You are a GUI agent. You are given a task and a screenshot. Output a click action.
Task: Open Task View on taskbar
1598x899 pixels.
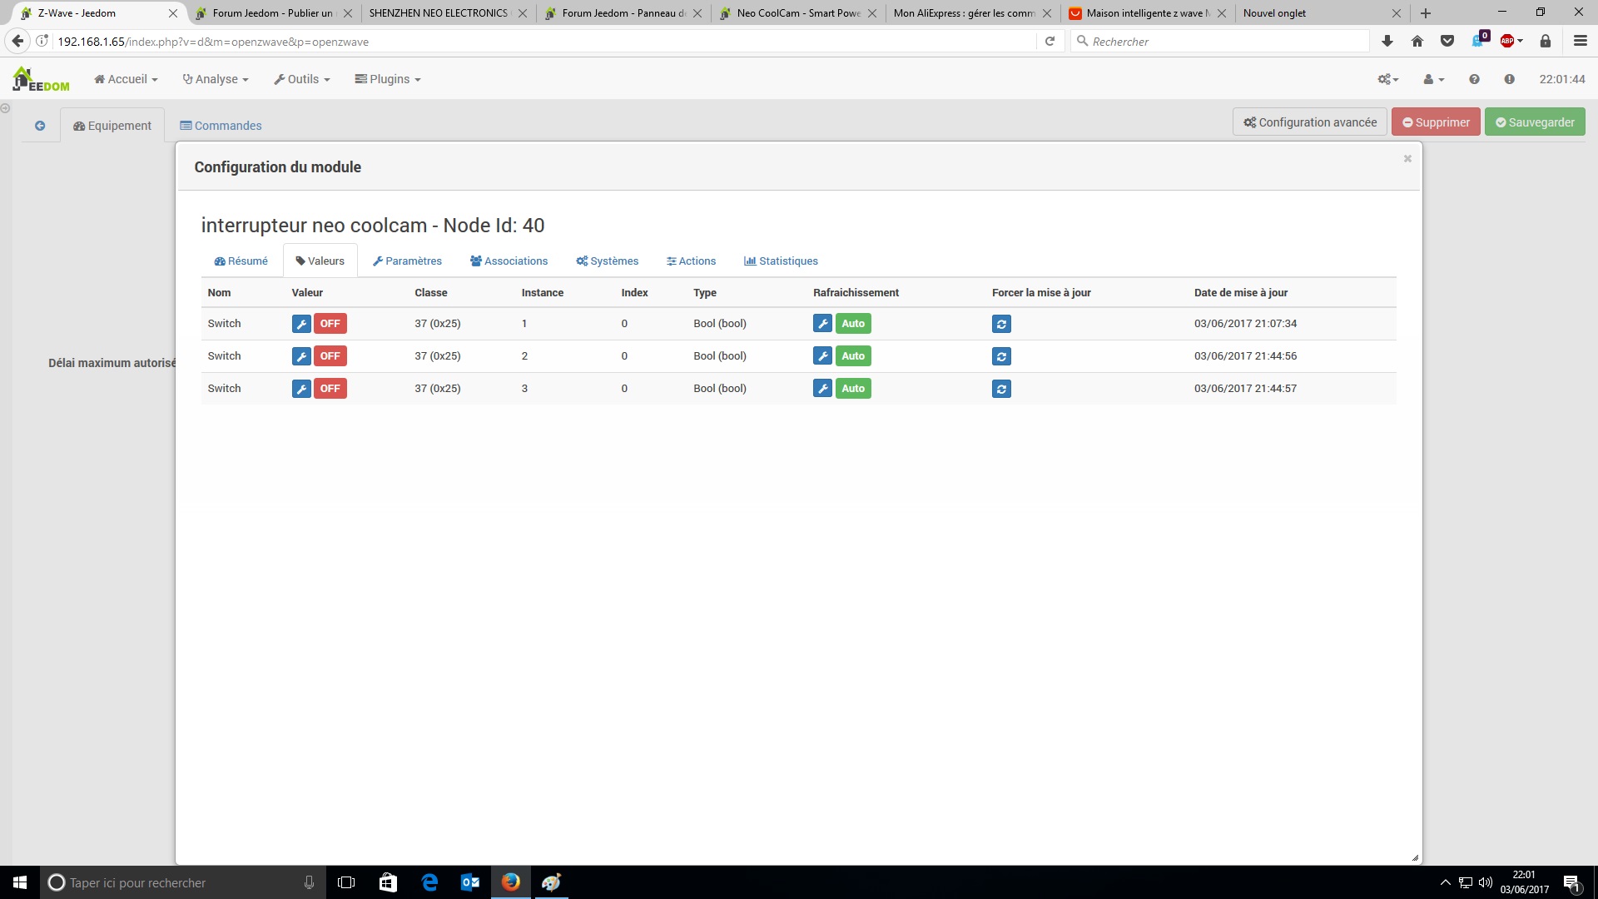point(346,882)
